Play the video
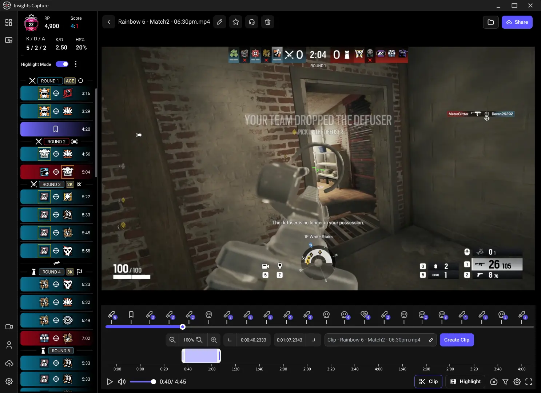The height and width of the screenshot is (393, 541). [110, 382]
